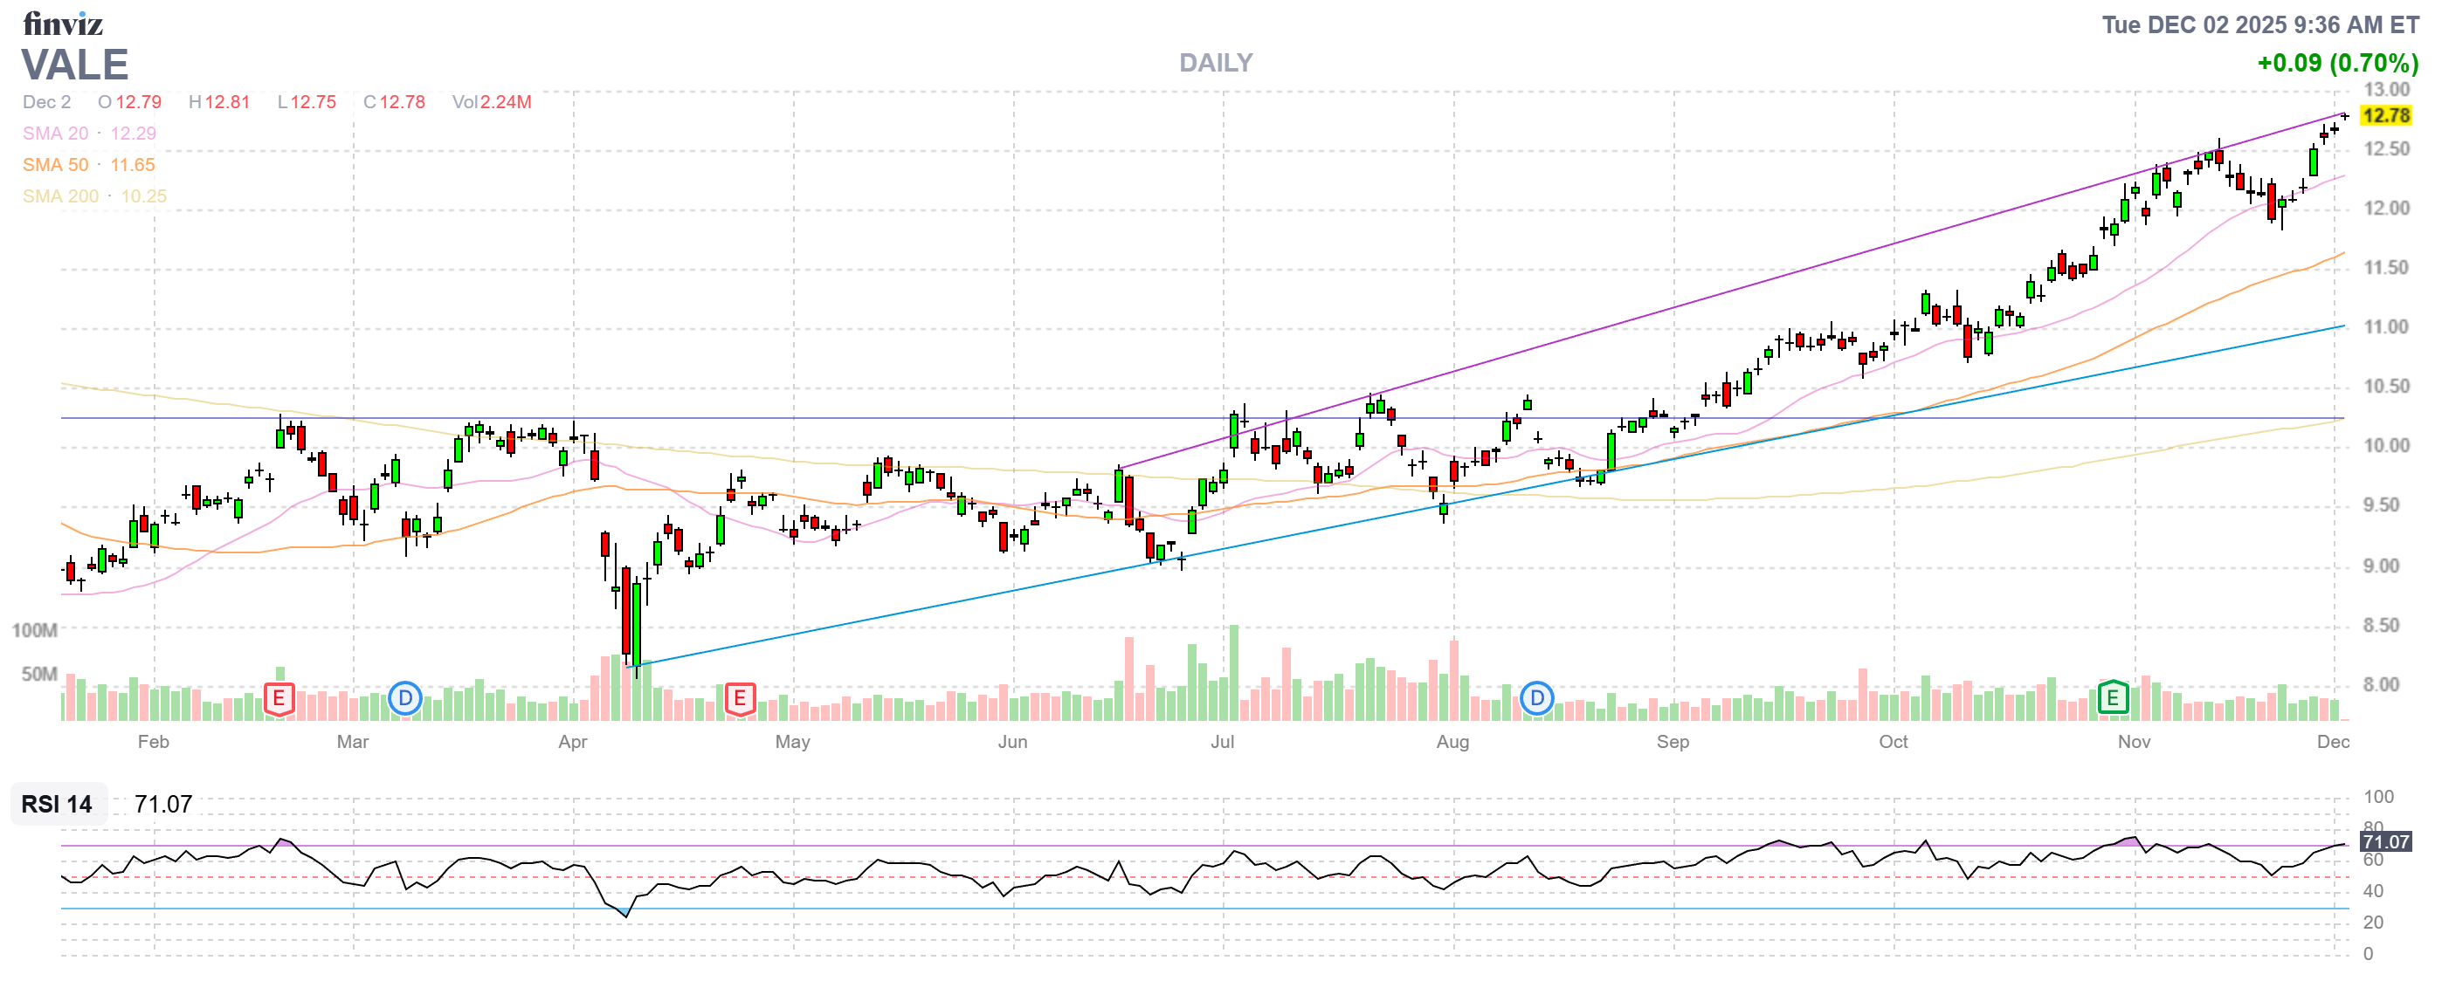
Task: Click the green earnings E marker near November
Action: pos(2112,699)
